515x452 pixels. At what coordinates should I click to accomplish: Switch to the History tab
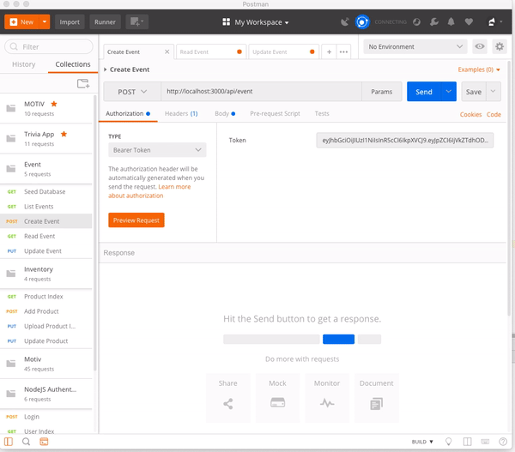coord(24,64)
